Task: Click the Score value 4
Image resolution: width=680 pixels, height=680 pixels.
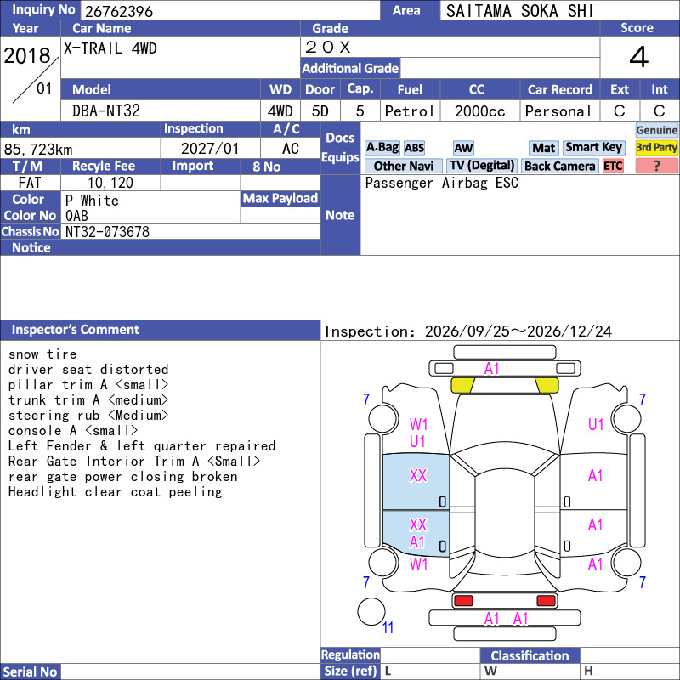Action: coord(639,57)
